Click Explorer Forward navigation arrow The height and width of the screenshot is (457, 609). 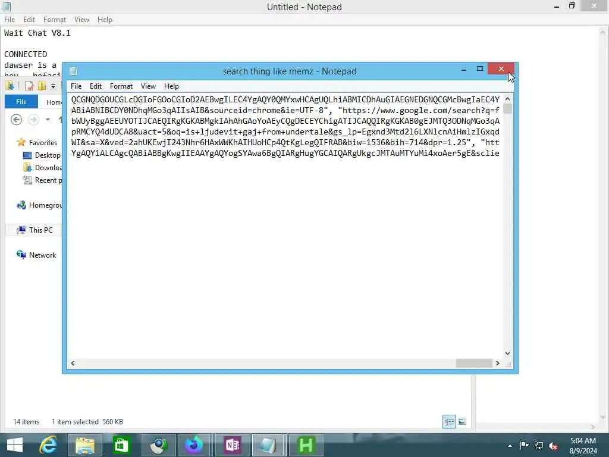[x=33, y=120]
